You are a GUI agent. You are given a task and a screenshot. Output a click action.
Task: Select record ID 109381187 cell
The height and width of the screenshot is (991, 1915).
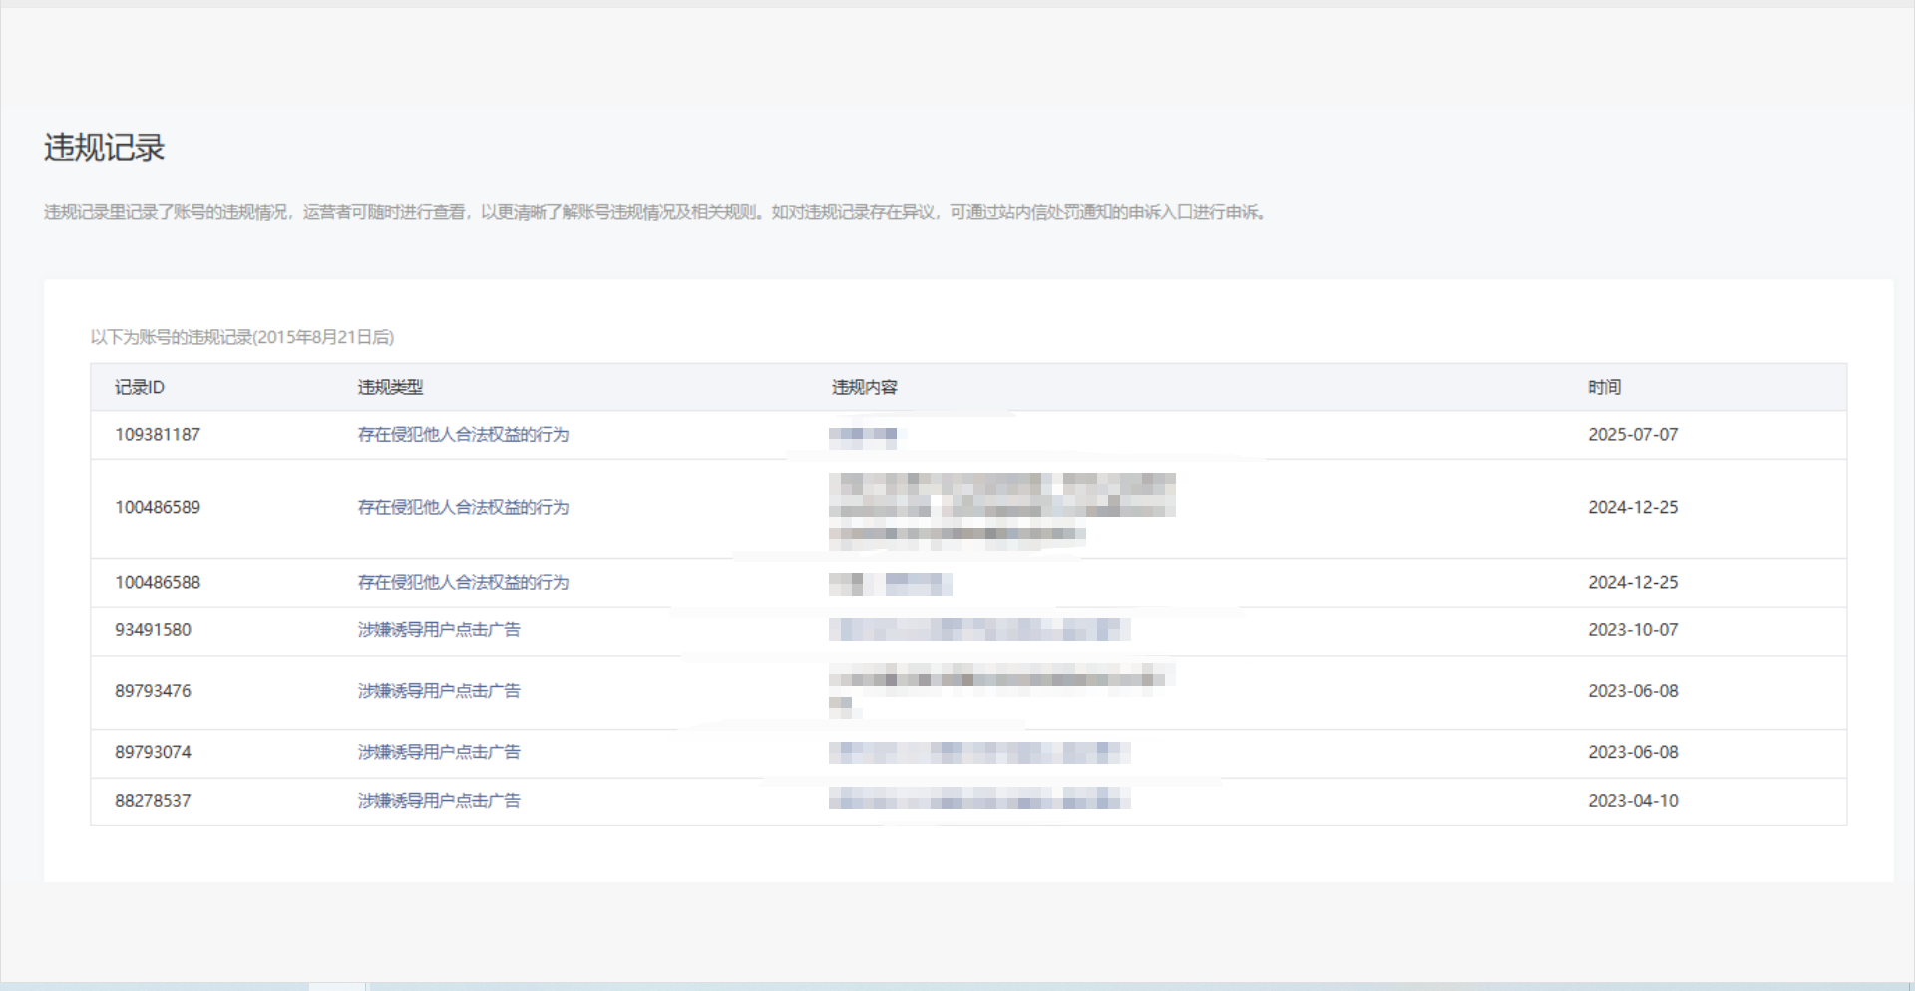click(x=158, y=435)
